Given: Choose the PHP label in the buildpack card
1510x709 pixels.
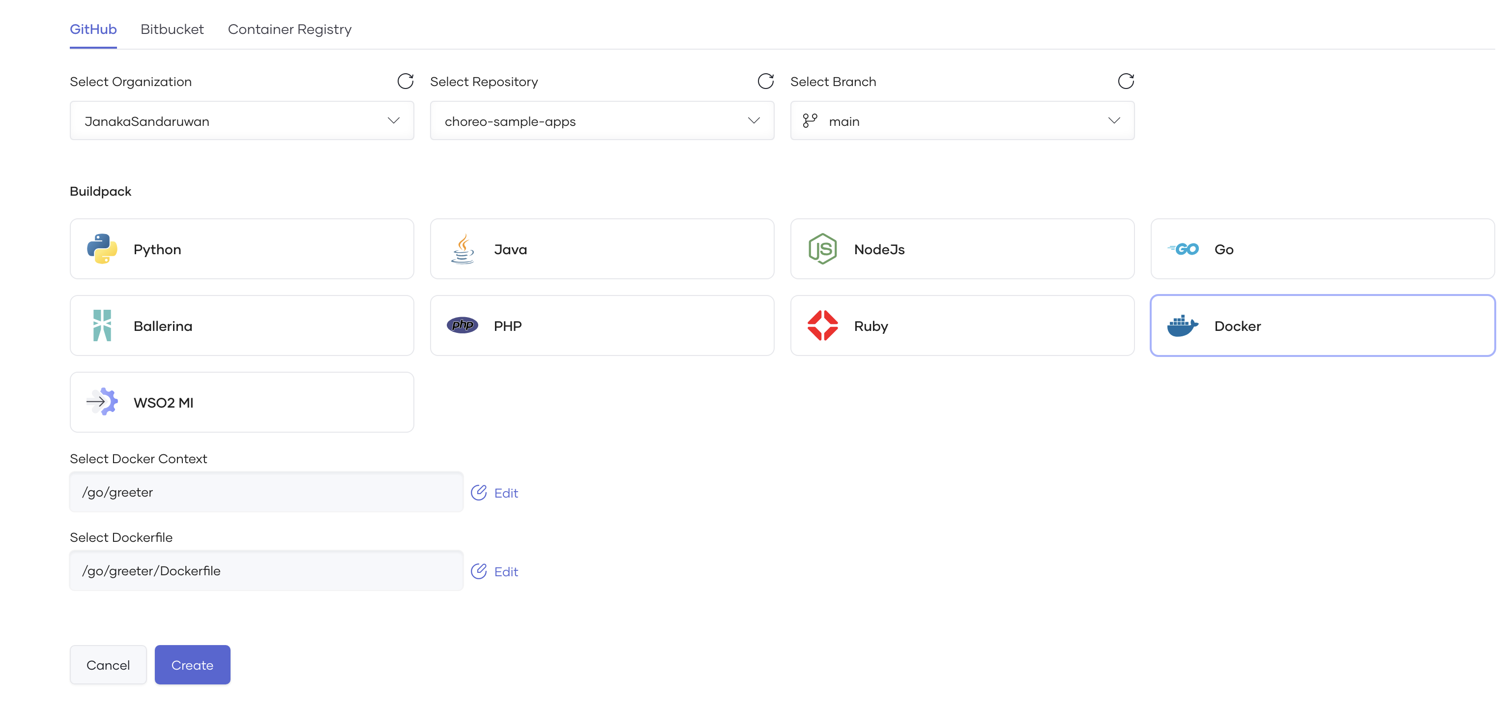Looking at the screenshot, I should (x=507, y=326).
